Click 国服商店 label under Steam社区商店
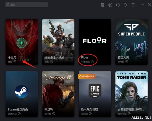 (x=12, y=114)
